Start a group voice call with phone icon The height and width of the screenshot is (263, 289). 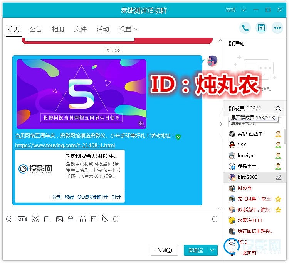pyautogui.click(x=245, y=28)
